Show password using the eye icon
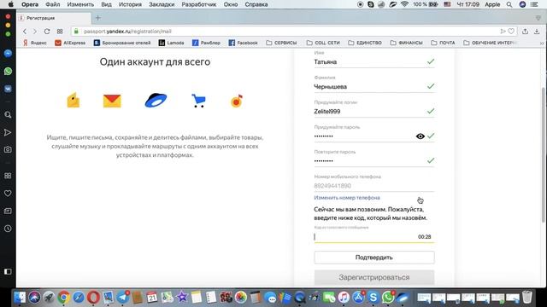 tap(421, 136)
